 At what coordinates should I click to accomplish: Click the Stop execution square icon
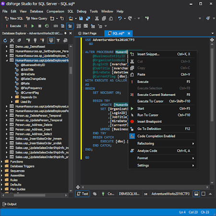click(x=40, y=26)
